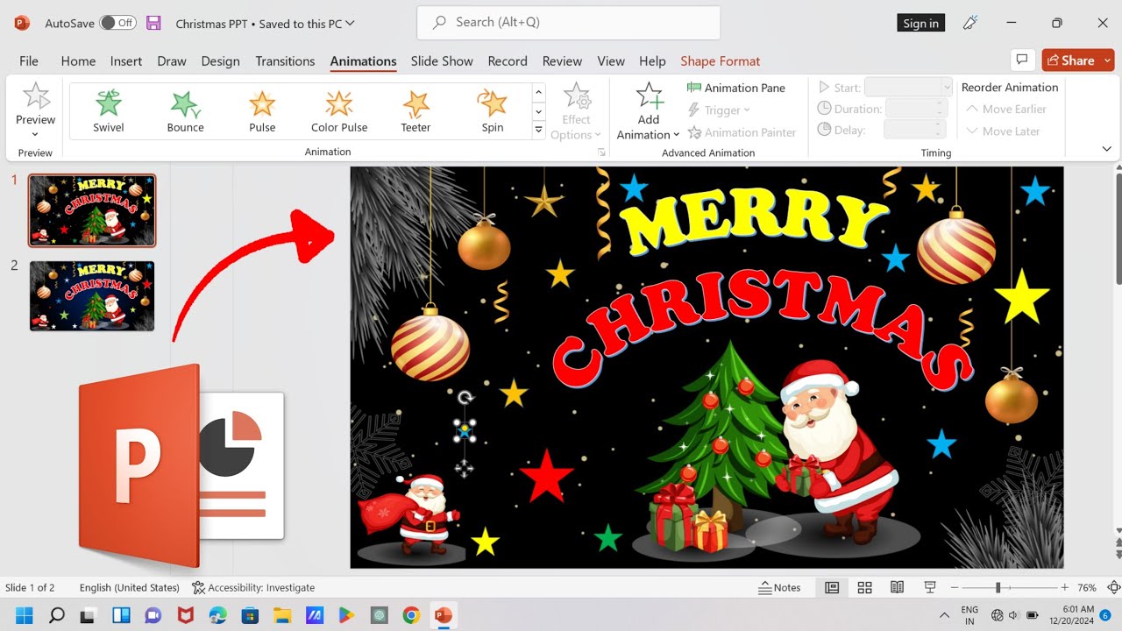This screenshot has height=631, width=1122.
Task: Switch to the Transitions tab
Action: coord(285,60)
